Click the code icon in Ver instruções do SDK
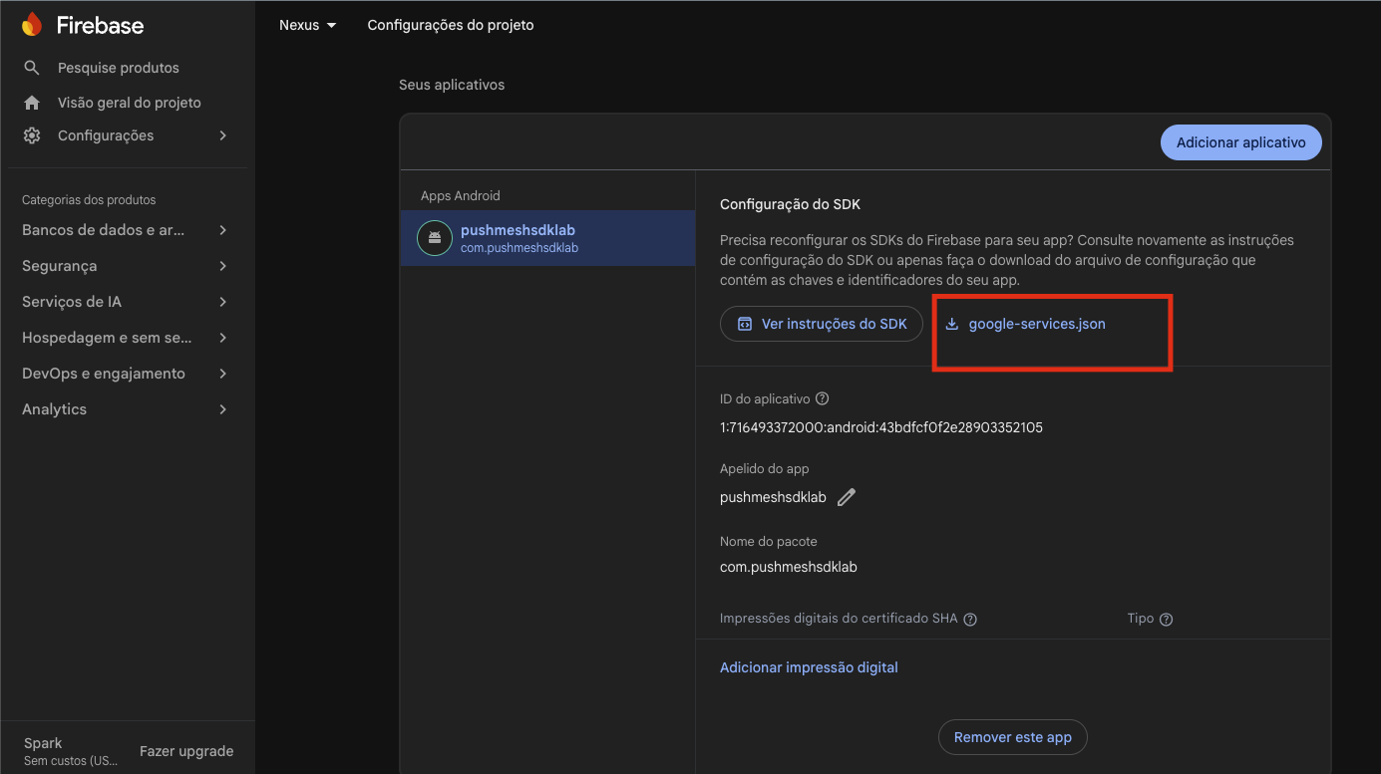Image resolution: width=1381 pixels, height=774 pixels. [744, 324]
